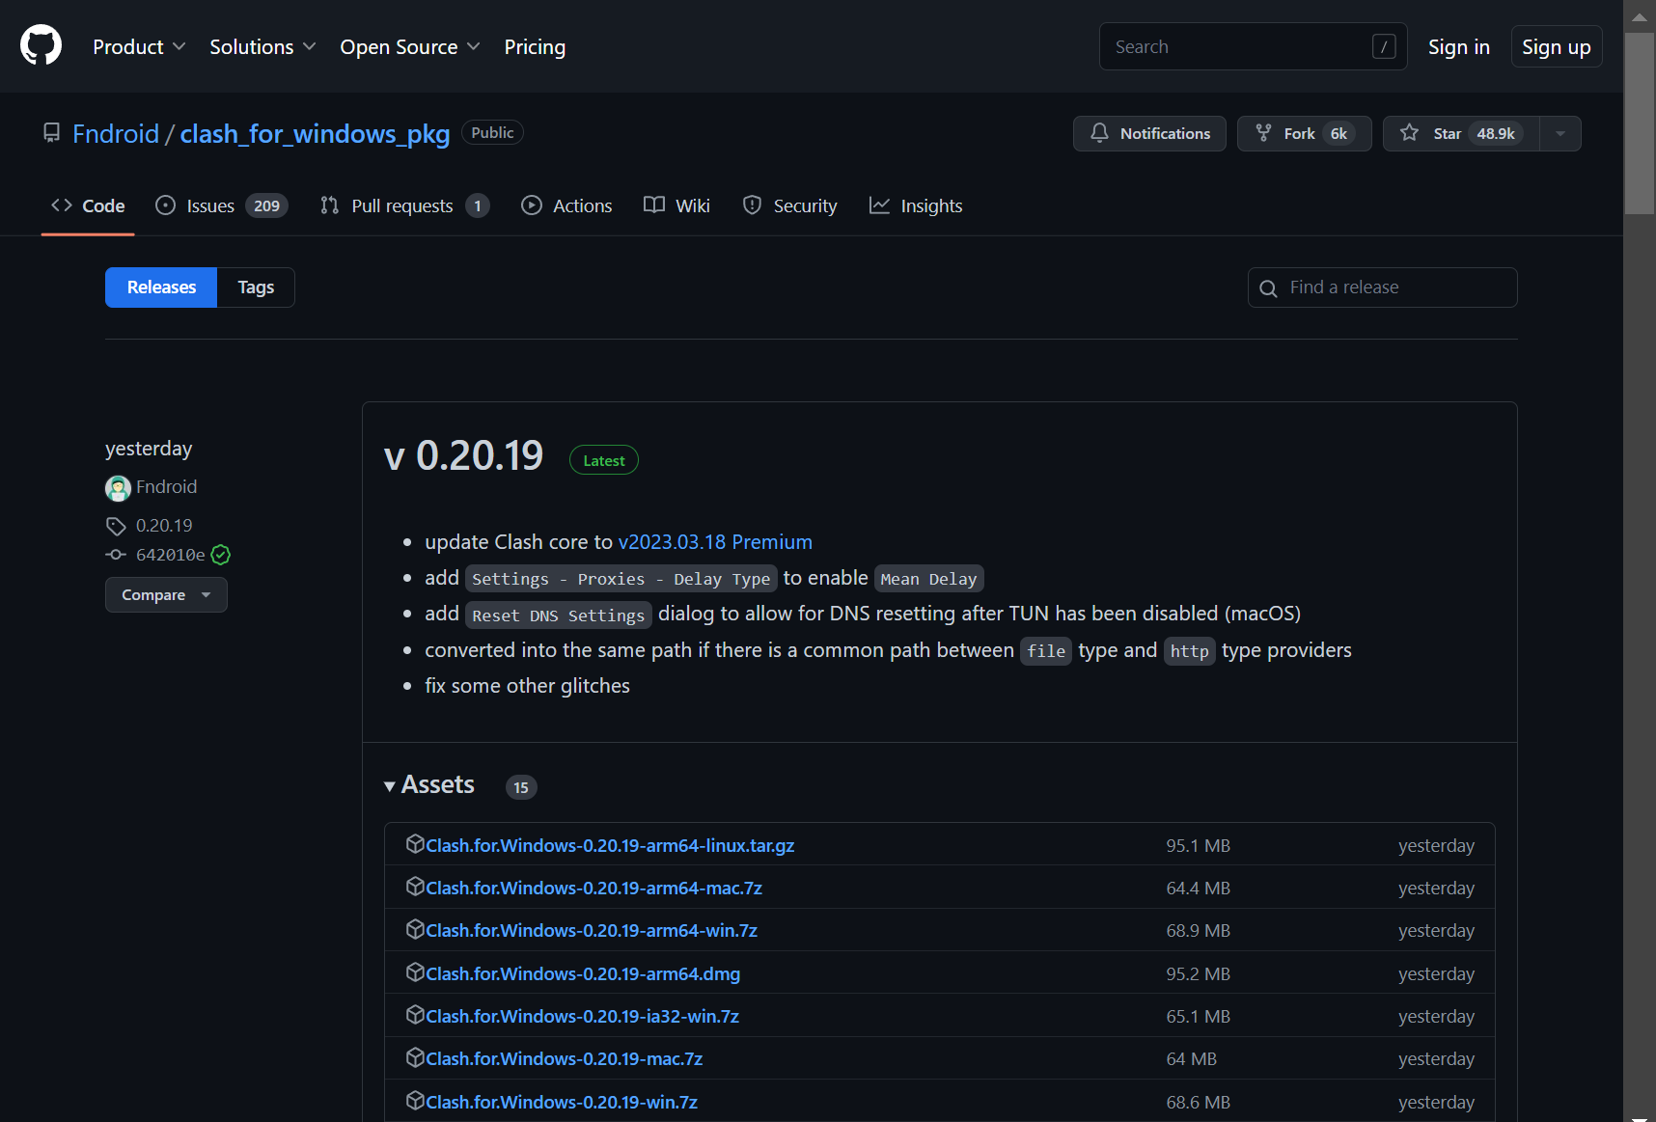
Task: Click package icon for arm64-linux.tar.gz asset
Action: coord(415,844)
